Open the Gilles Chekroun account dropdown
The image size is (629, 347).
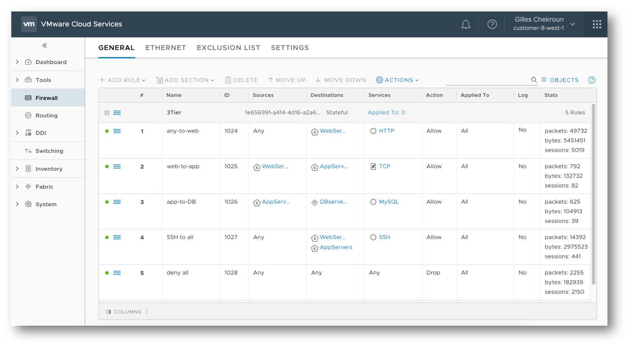[544, 24]
